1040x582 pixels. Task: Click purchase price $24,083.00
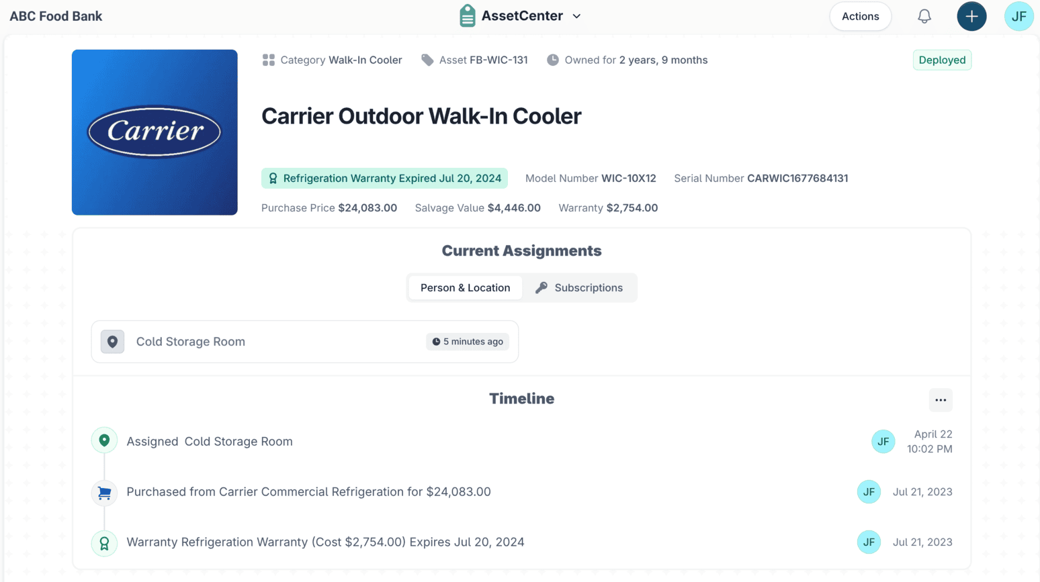(367, 207)
